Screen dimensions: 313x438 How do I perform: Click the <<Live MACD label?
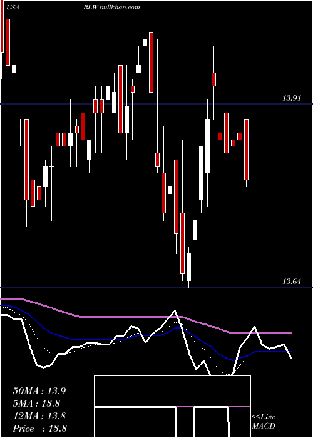tap(264, 421)
